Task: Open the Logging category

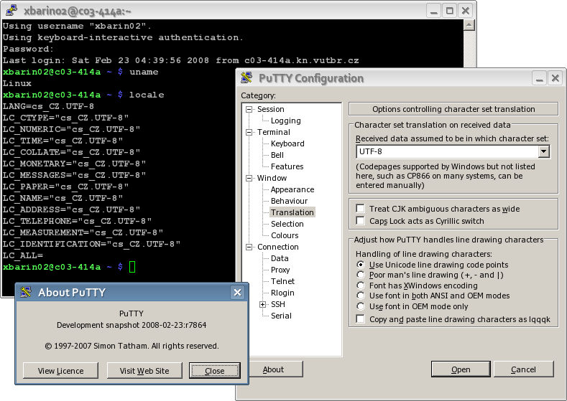Action: tap(286, 121)
